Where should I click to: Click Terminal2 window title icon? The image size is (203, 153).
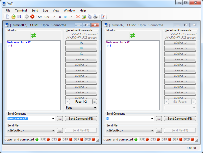[106, 25]
